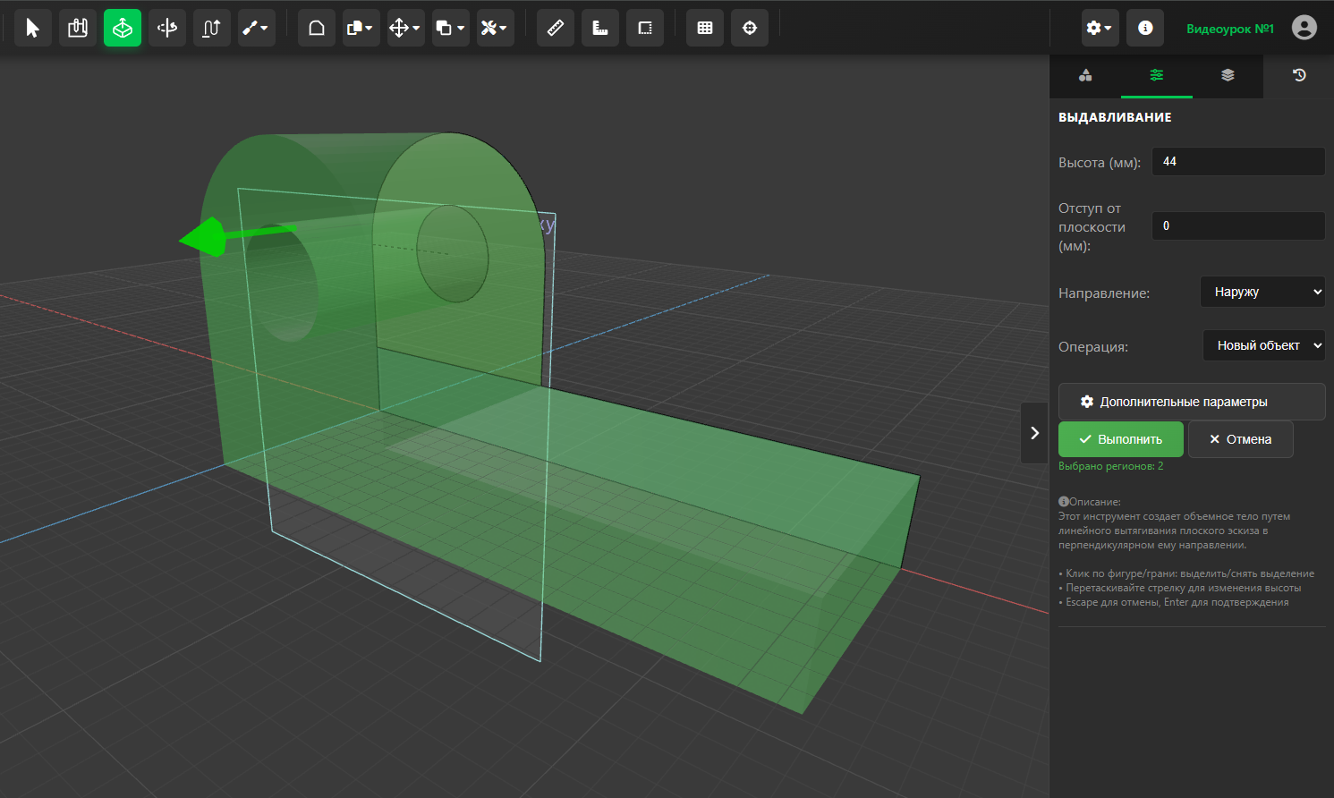The width and height of the screenshot is (1334, 798).
Task: Click the crosshair center-view icon
Action: 750,28
